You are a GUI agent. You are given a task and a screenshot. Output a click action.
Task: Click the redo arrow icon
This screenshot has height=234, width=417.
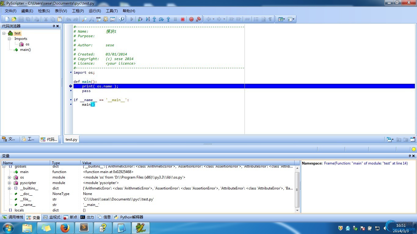(x=76, y=19)
